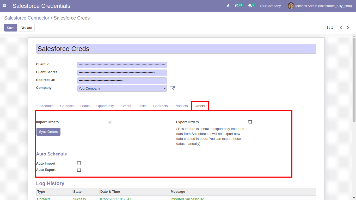This screenshot has height=200, width=356.
Task: Save the Salesforce credentials record
Action: point(11,28)
